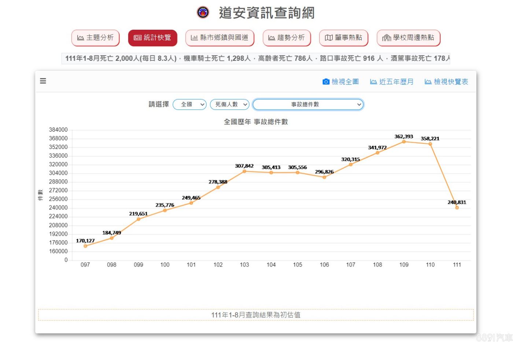Open the 近五年歷月 link
The image size is (513, 342).
click(396, 82)
